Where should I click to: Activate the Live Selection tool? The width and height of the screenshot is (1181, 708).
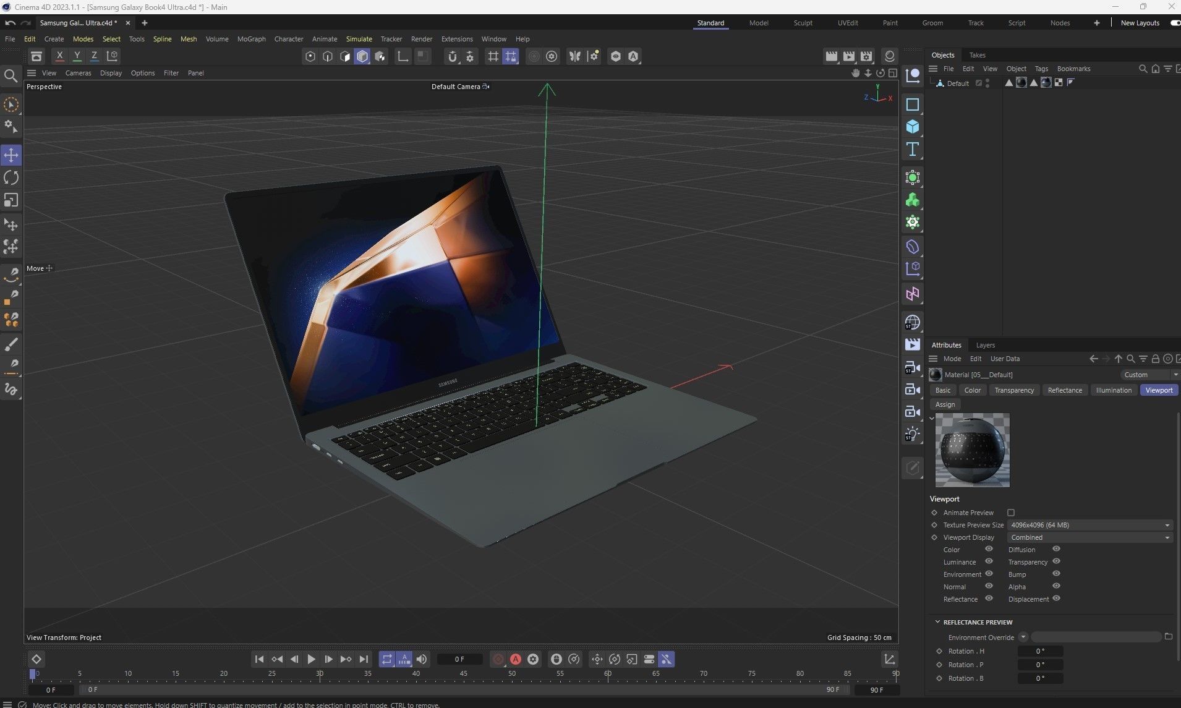click(x=11, y=104)
